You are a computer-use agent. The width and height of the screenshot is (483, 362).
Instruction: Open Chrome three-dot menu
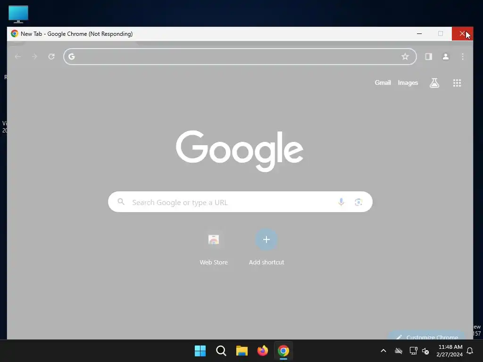(x=463, y=57)
